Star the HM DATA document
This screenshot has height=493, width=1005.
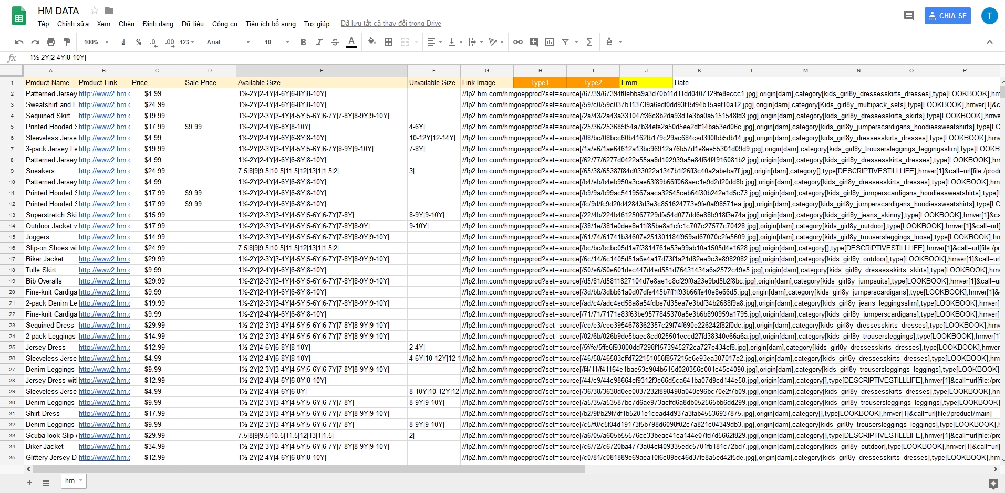tap(95, 11)
